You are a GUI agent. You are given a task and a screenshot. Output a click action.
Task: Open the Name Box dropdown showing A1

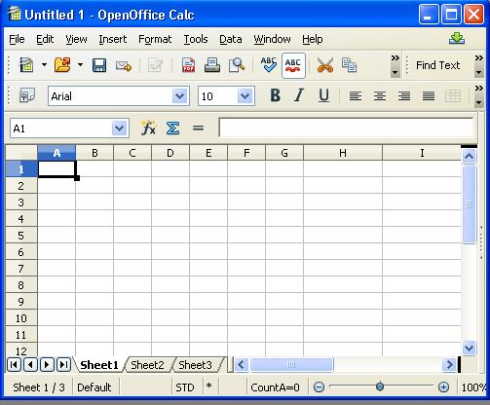click(x=120, y=129)
